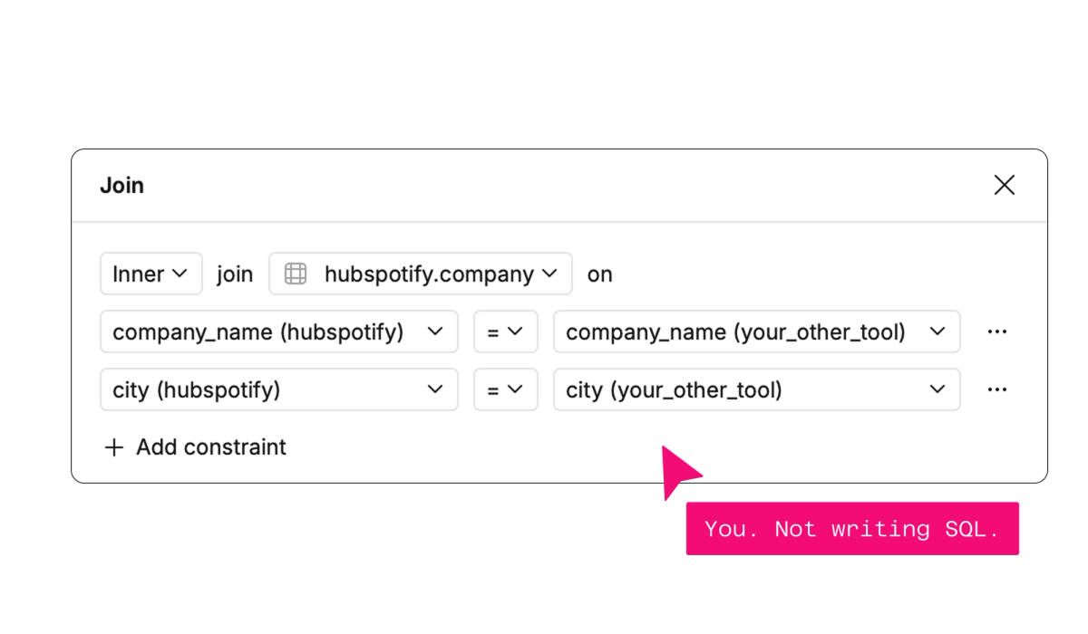Click the X icon on the Join dialog
The width and height of the screenshot is (1088, 634).
pyautogui.click(x=1005, y=185)
